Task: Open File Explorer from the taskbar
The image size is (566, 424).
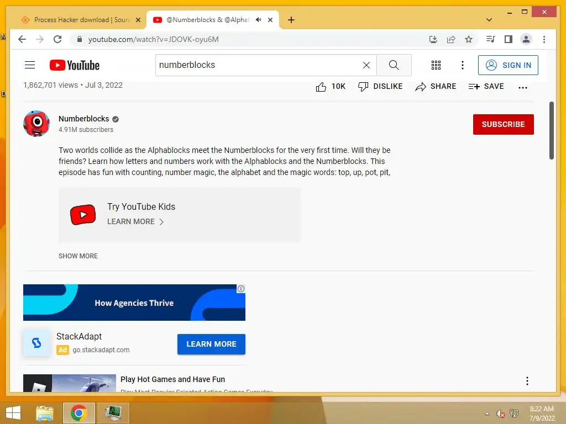Action: [45, 413]
